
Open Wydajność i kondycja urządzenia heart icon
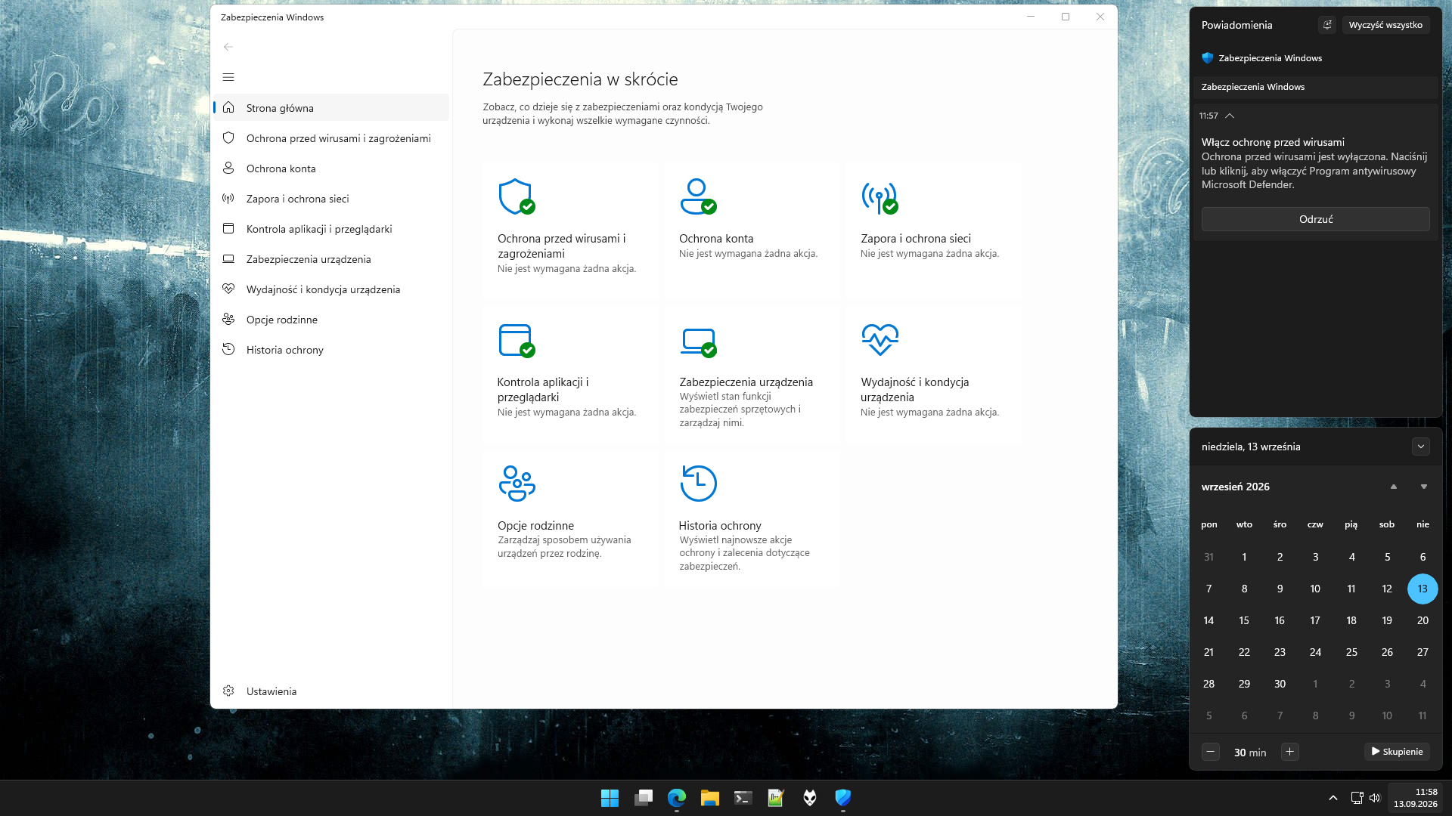tap(880, 339)
